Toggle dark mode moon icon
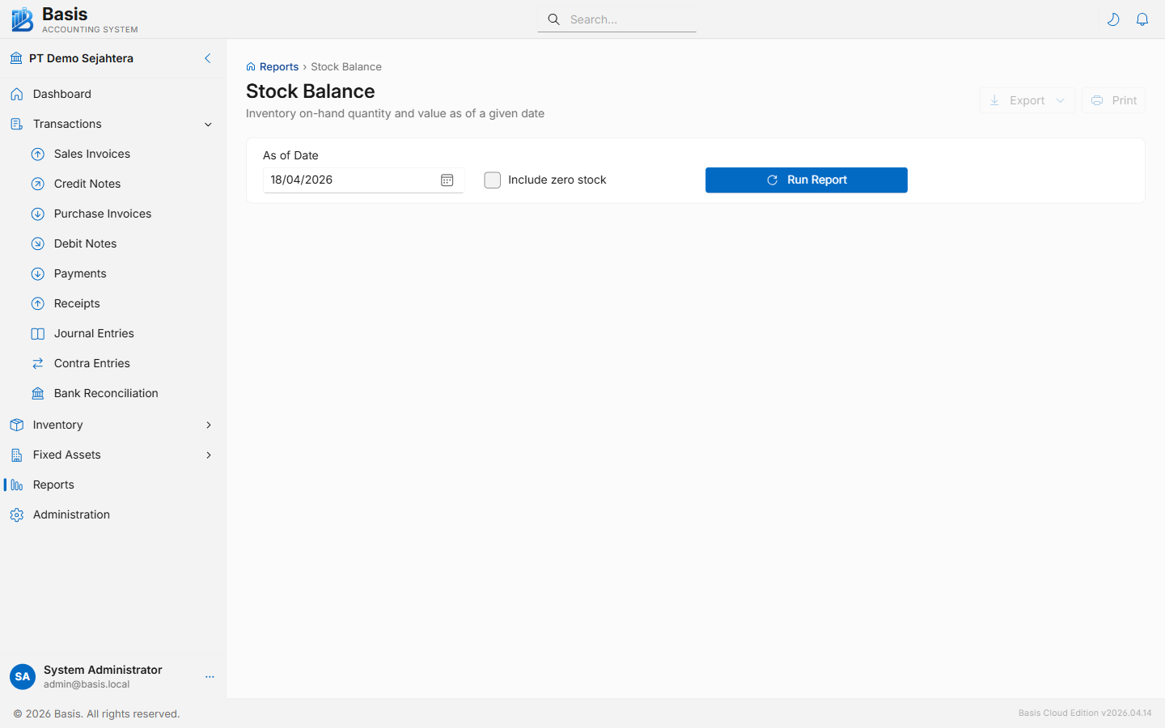Screen dimensions: 1165x728 coord(1113,19)
